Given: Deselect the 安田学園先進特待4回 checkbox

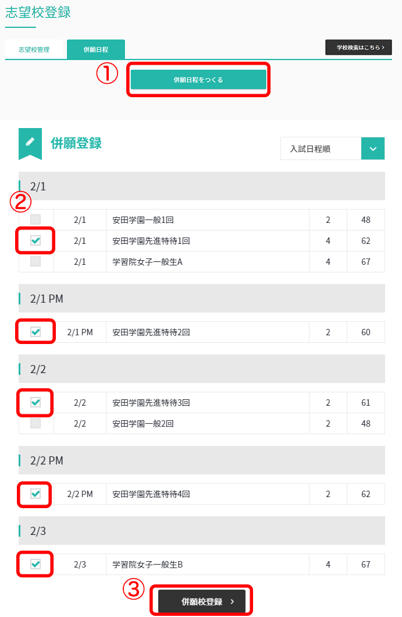Looking at the screenshot, I should 35,494.
